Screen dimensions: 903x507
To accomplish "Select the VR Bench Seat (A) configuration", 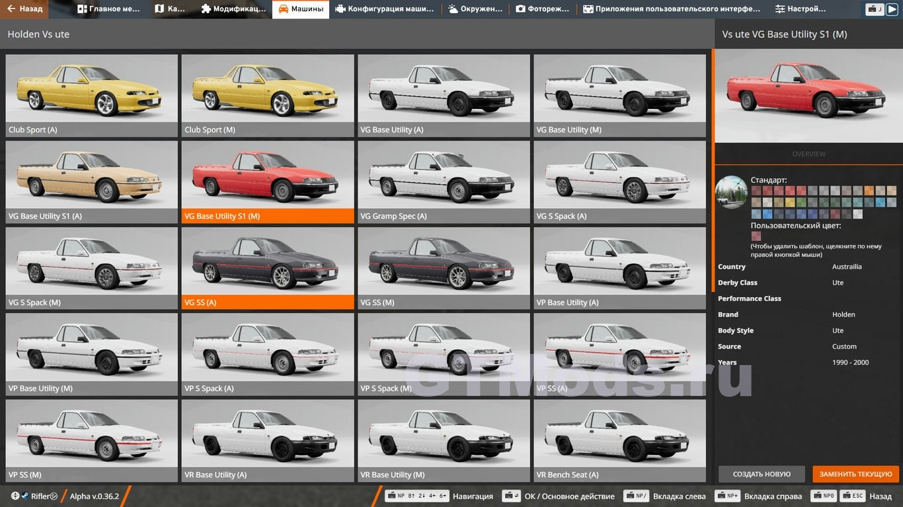I will 620,441.
